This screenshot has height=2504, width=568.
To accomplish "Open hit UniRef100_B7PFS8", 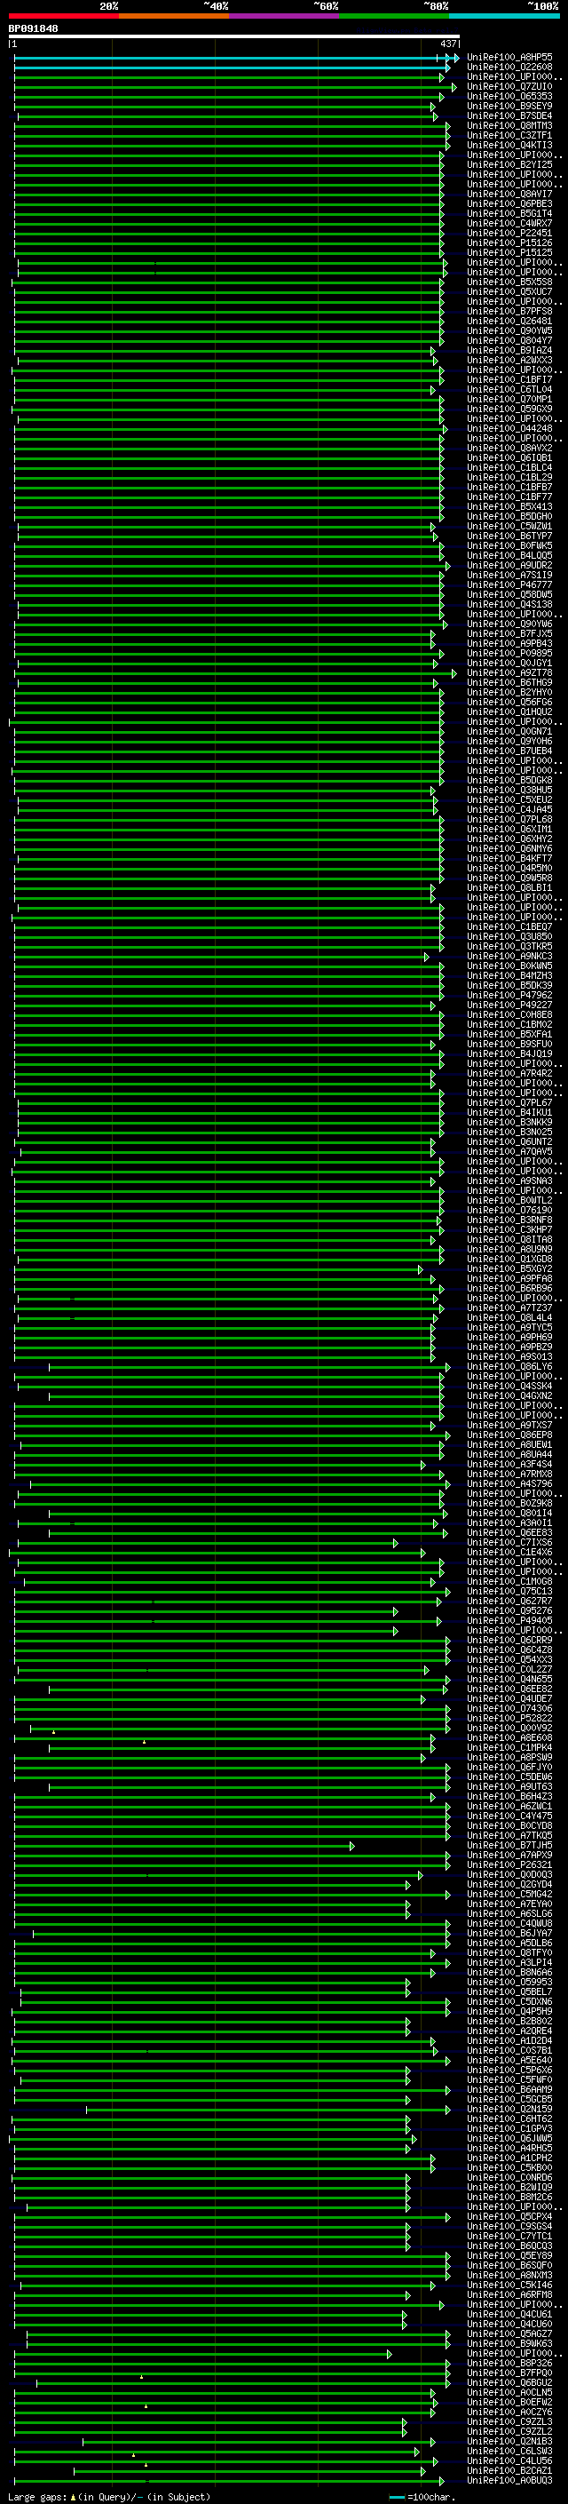I will click(x=509, y=311).
